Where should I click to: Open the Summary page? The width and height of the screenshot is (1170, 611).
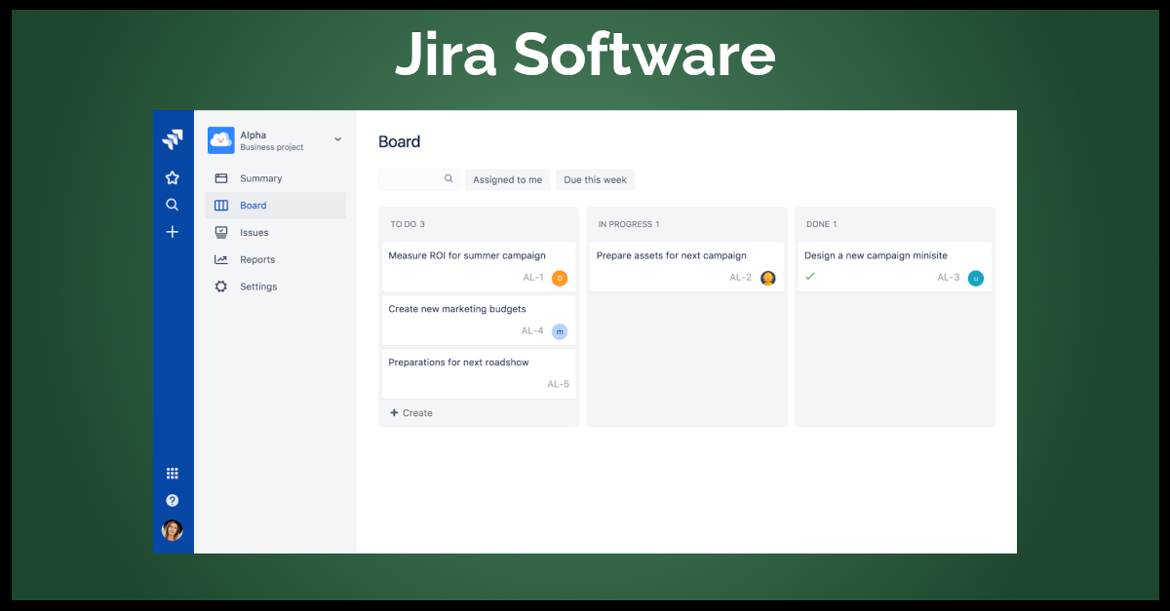click(276, 178)
